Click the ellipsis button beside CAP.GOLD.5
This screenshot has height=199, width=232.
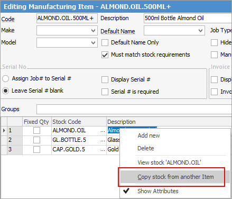[103, 150]
